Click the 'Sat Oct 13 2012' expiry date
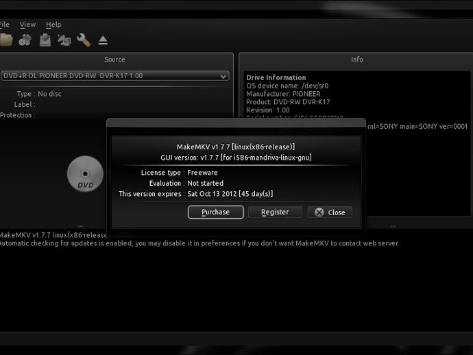Viewport: 473px width, 355px height. (x=212, y=194)
